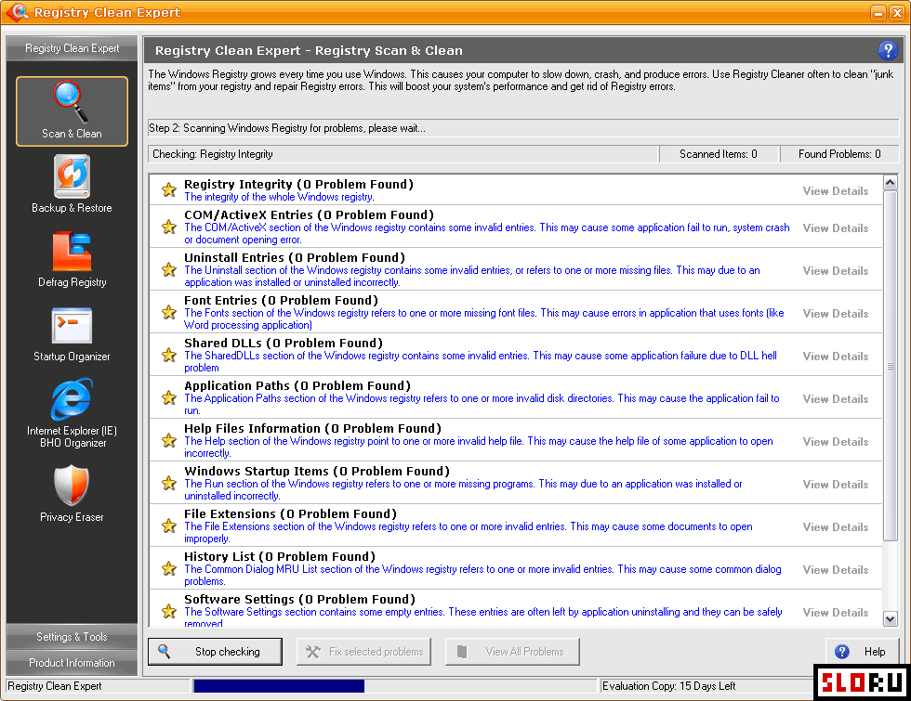Click the star next to File Extensions
This screenshot has height=701, width=911.
(169, 526)
